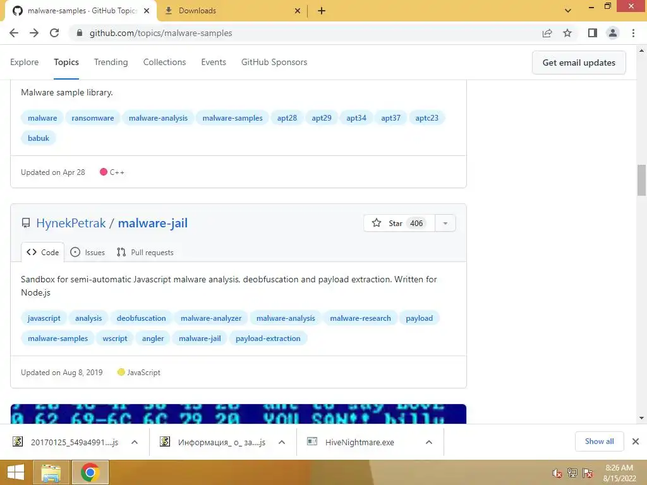Close the malware-samples GitHub tab
647x485 pixels.
(x=147, y=11)
